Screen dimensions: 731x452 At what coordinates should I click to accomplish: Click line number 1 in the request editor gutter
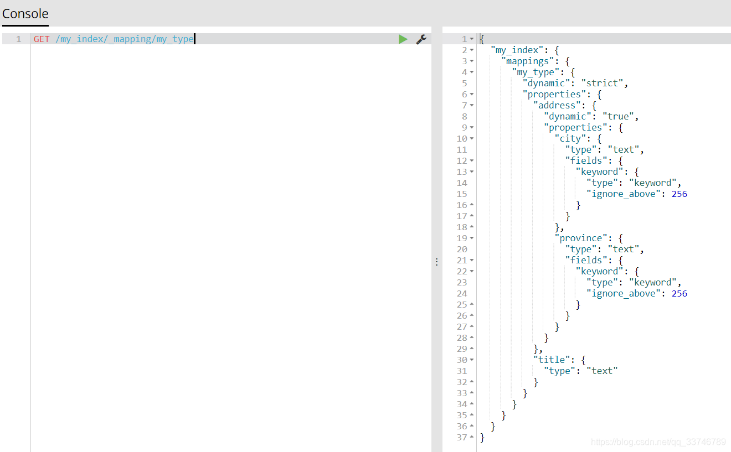(19, 39)
